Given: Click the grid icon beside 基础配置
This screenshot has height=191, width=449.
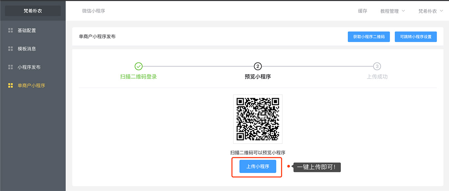Looking at the screenshot, I should tap(11, 31).
